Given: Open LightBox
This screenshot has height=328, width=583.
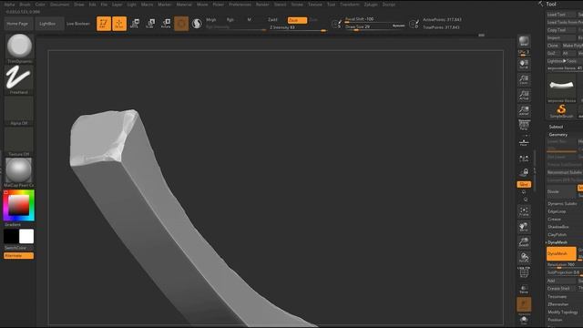Looking at the screenshot, I should pos(47,24).
